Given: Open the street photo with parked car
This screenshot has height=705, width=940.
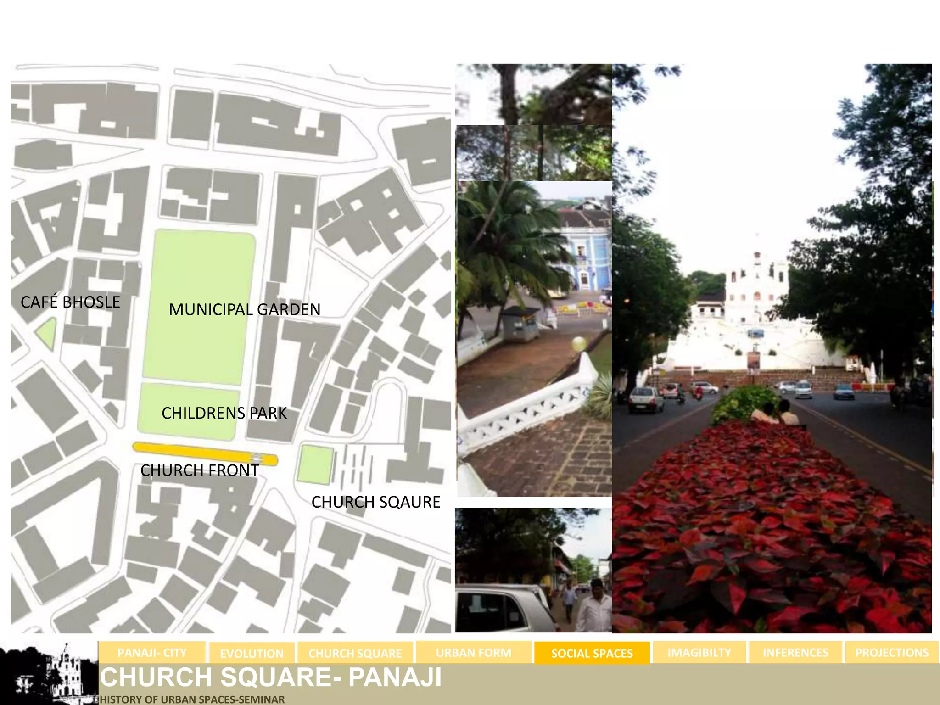Looking at the screenshot, I should (533, 570).
